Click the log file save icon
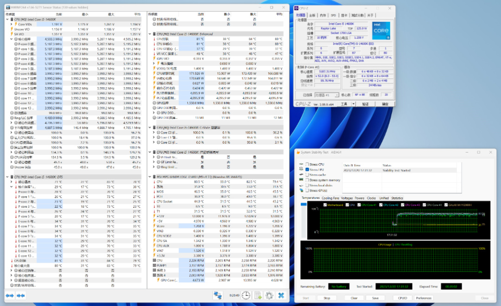 click(x=258, y=295)
